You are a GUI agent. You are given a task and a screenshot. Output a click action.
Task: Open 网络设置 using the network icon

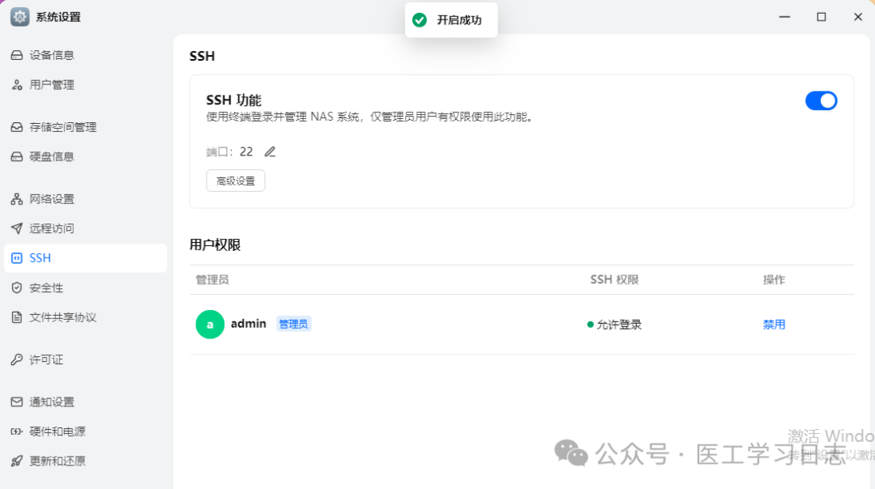19,198
